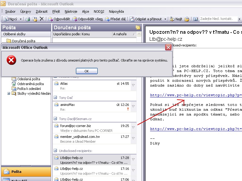Open the Nový button dropdown arrow
The image size is (242, 181).
[21, 19]
